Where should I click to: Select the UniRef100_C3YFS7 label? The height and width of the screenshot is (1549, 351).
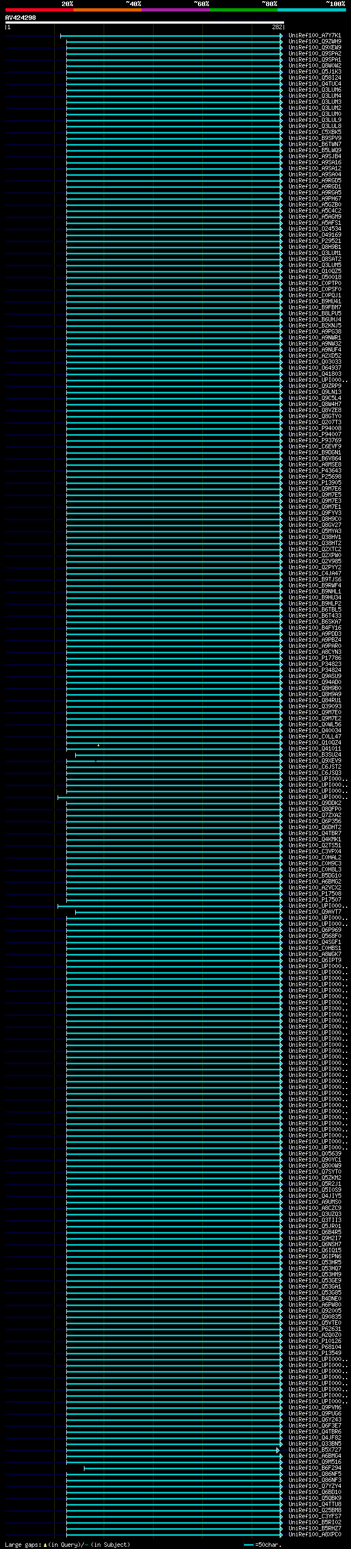point(314,1516)
